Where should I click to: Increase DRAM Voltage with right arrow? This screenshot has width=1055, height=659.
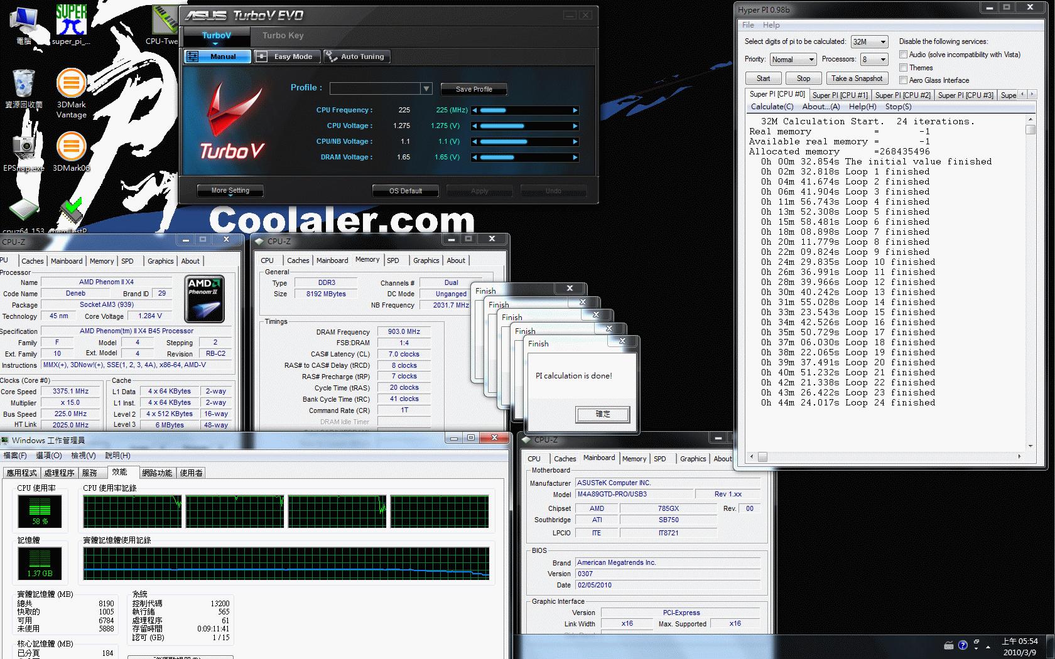click(x=575, y=158)
